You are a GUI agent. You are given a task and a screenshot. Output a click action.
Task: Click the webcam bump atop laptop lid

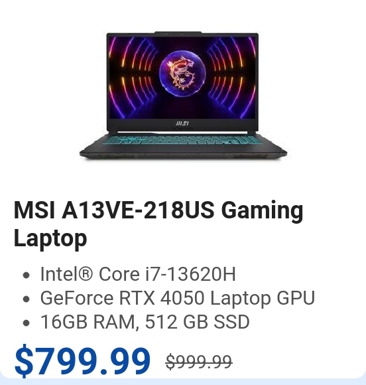(x=178, y=33)
